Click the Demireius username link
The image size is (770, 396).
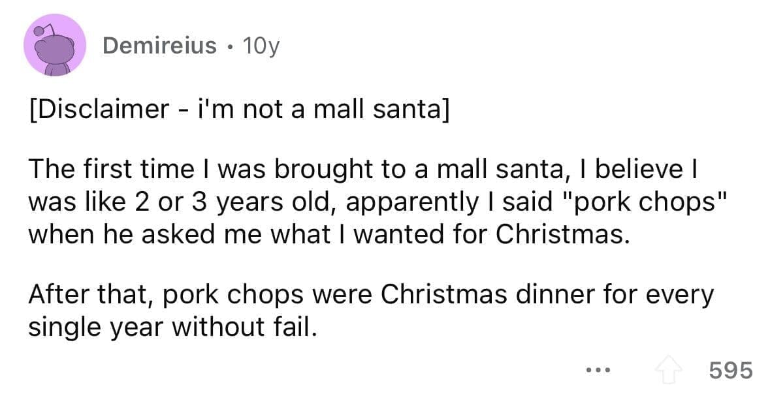(160, 44)
